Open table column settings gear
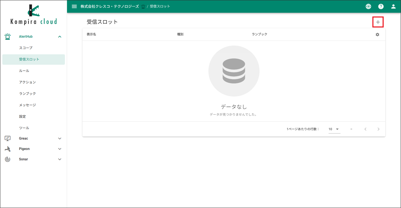The image size is (401, 208). [x=377, y=35]
